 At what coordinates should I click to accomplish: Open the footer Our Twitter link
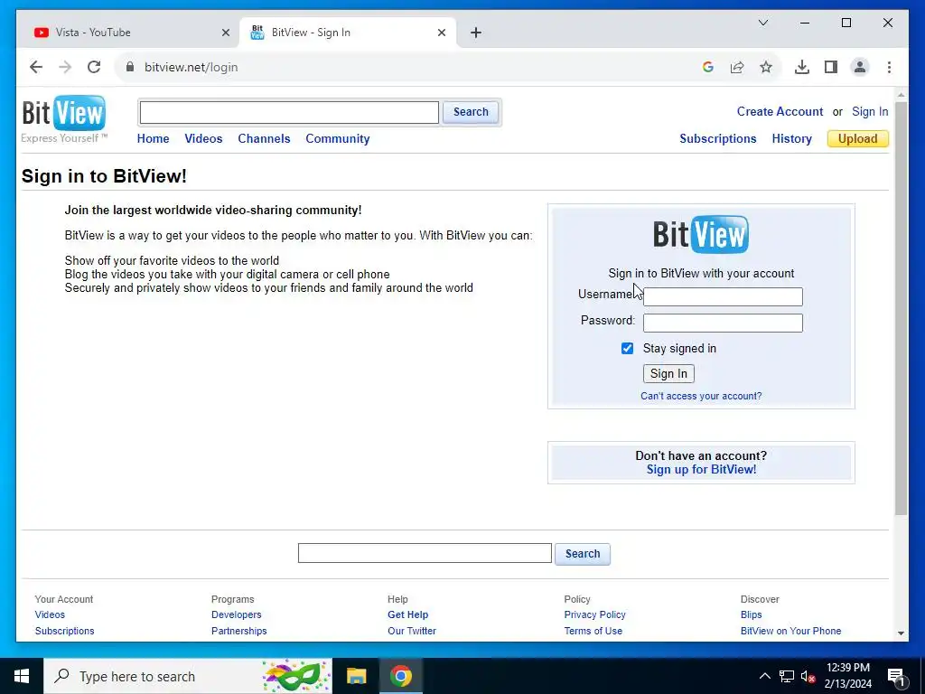point(412,631)
